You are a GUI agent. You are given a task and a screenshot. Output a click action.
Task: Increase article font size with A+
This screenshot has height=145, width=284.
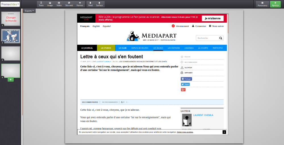point(123,102)
